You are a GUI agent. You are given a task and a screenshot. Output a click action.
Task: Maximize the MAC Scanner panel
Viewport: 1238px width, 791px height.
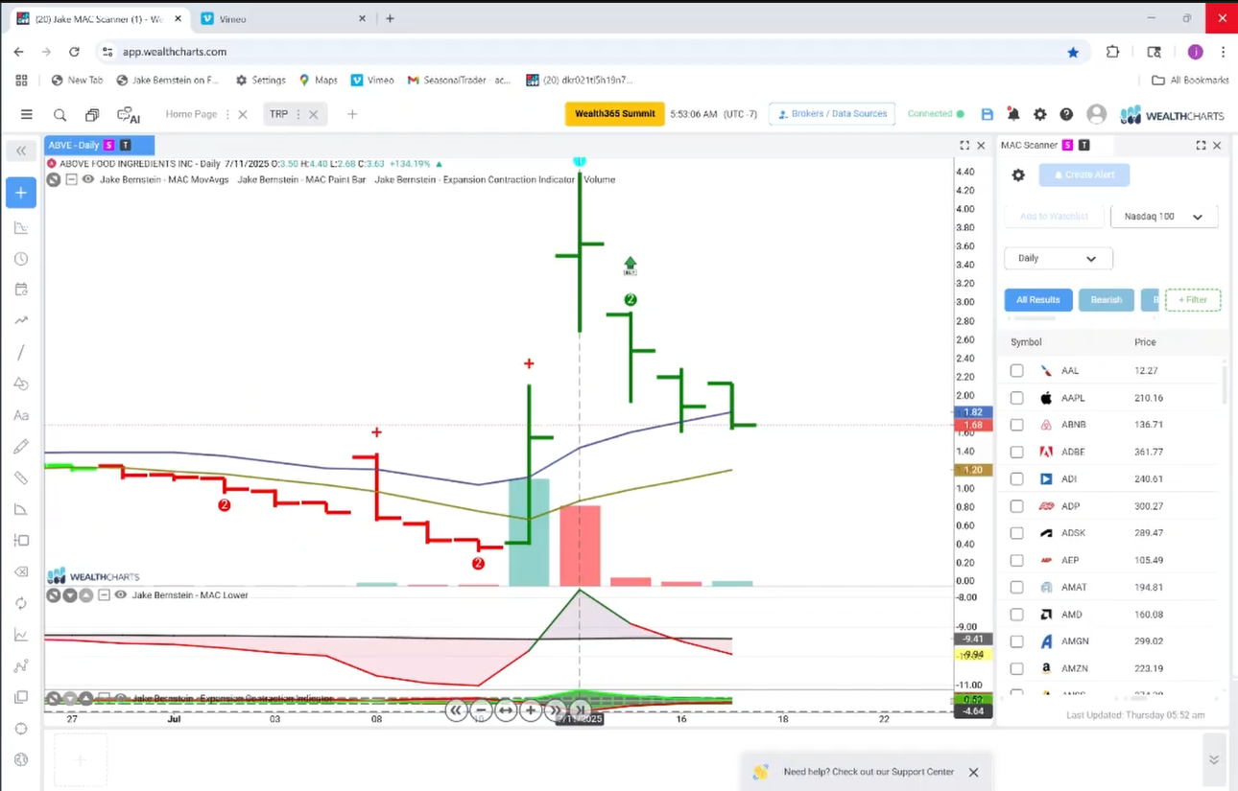(x=1201, y=146)
